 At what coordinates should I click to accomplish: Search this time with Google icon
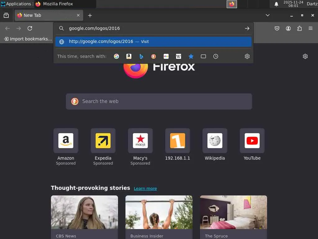point(116,56)
